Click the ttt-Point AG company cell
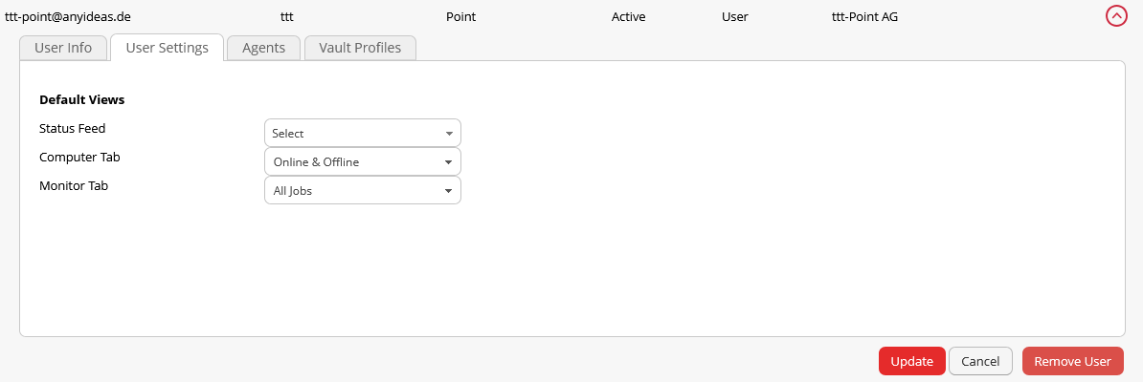The image size is (1143, 382). point(865,16)
